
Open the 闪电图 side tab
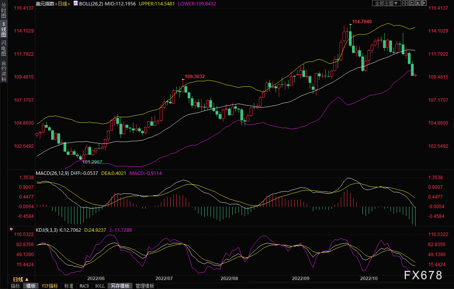tap(3, 48)
